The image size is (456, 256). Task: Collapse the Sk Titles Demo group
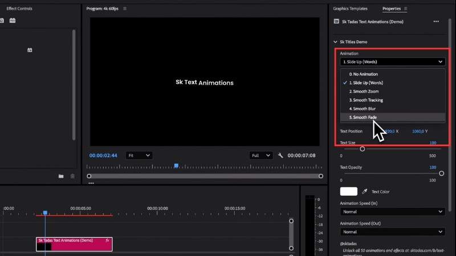coord(335,42)
